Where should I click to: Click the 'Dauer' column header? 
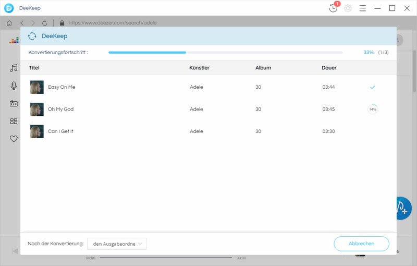click(x=329, y=68)
